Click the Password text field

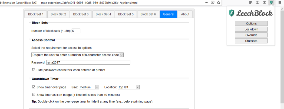pyautogui.click(x=88, y=62)
